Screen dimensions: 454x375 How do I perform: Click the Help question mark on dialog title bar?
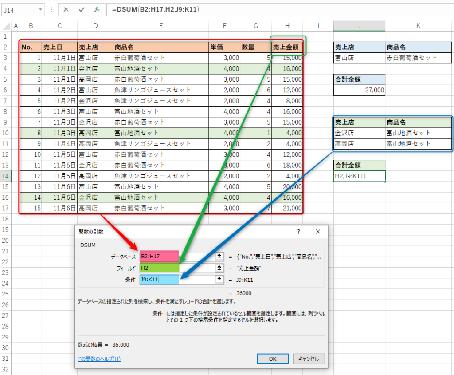pyautogui.click(x=298, y=232)
